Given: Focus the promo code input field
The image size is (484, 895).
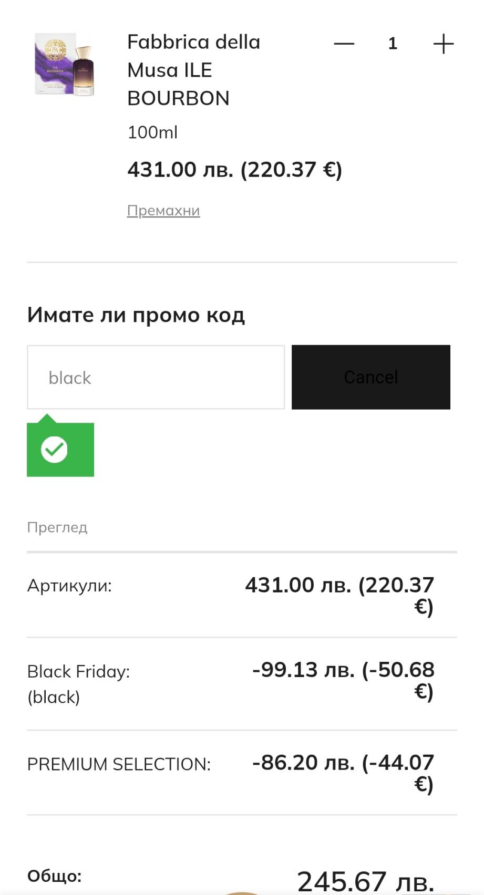Looking at the screenshot, I should (156, 377).
